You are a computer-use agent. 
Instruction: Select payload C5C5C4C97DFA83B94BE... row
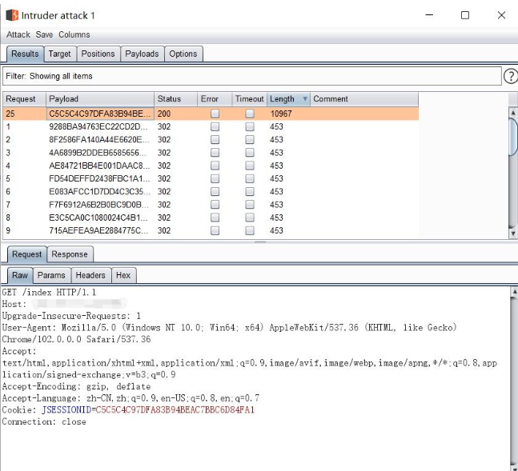pyautogui.click(x=211, y=114)
